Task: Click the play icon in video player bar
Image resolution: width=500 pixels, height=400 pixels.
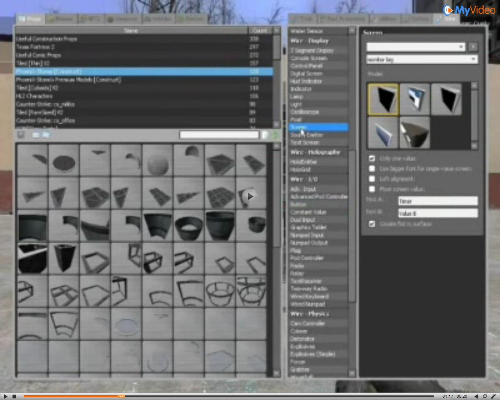Action: pyautogui.click(x=5, y=396)
